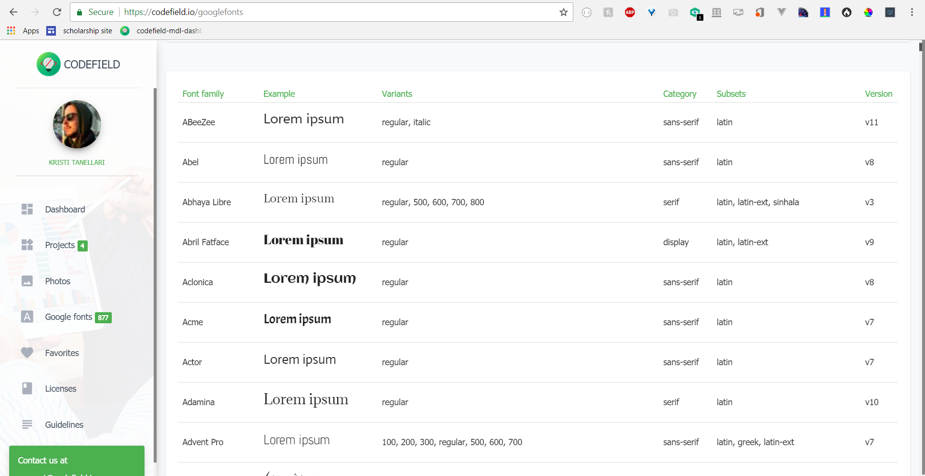Open Dashboard from the sidebar

point(65,209)
